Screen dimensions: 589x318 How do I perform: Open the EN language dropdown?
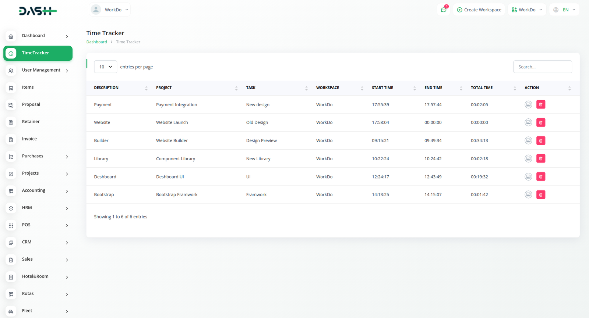[x=569, y=10]
